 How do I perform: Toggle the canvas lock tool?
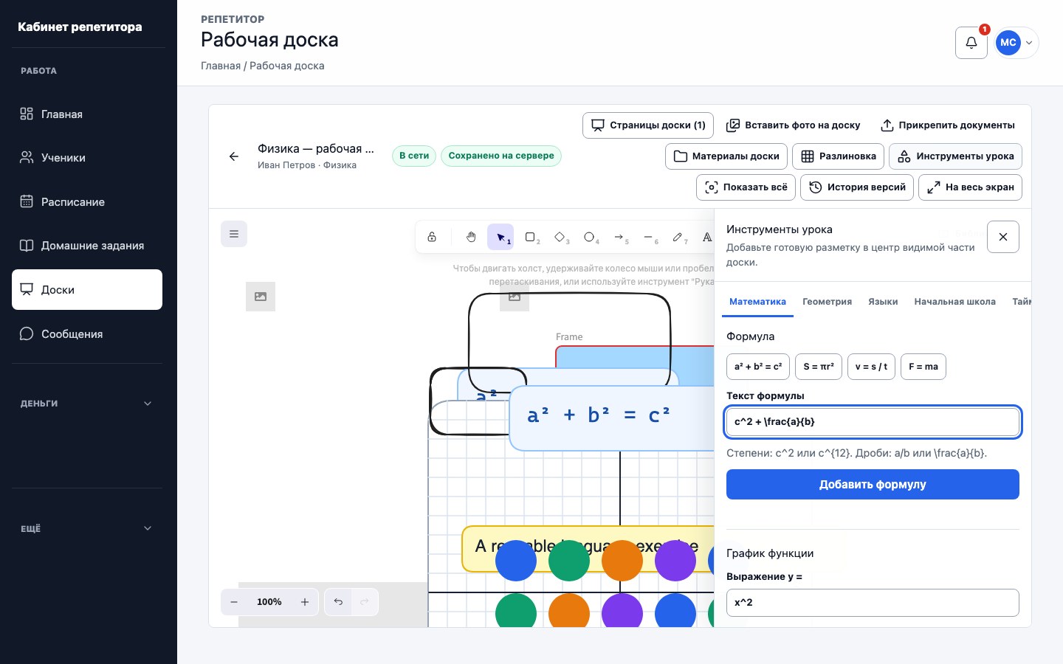(432, 237)
